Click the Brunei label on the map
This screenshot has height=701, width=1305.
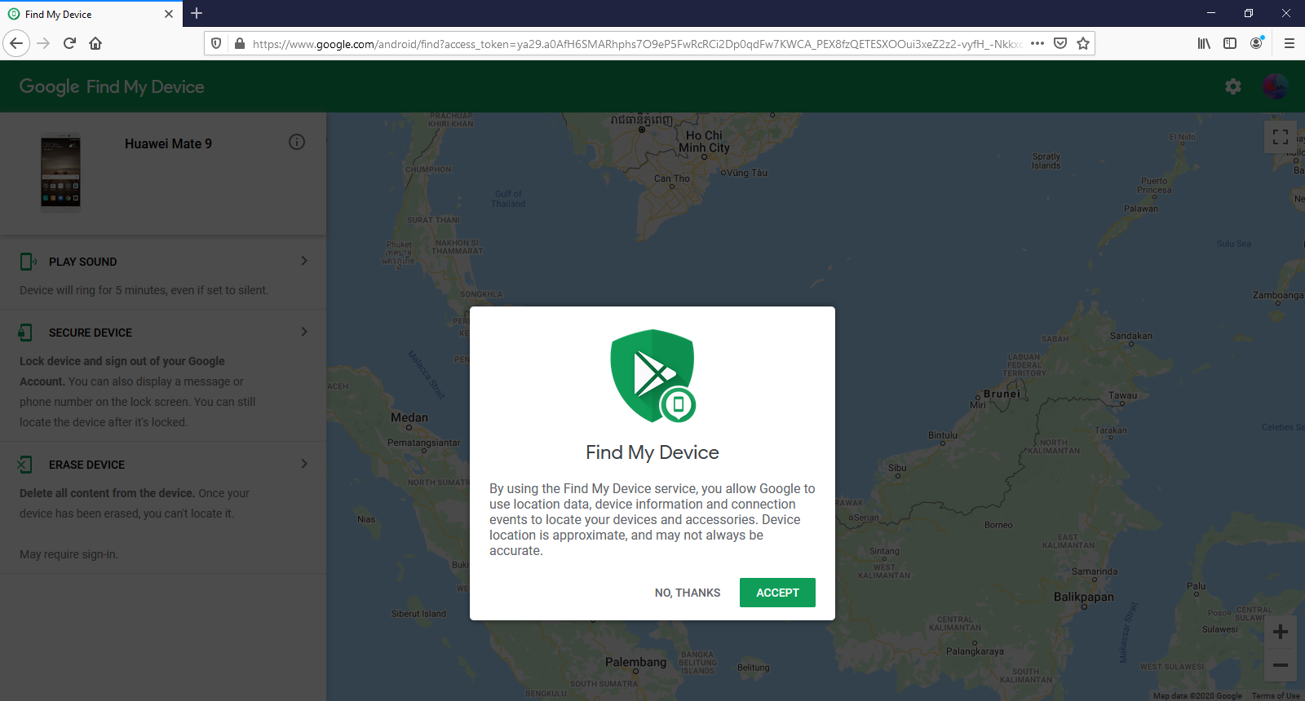(x=1002, y=394)
